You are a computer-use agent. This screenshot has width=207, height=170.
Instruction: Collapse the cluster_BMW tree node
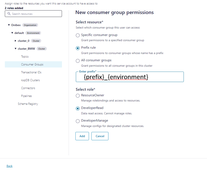[16, 49]
